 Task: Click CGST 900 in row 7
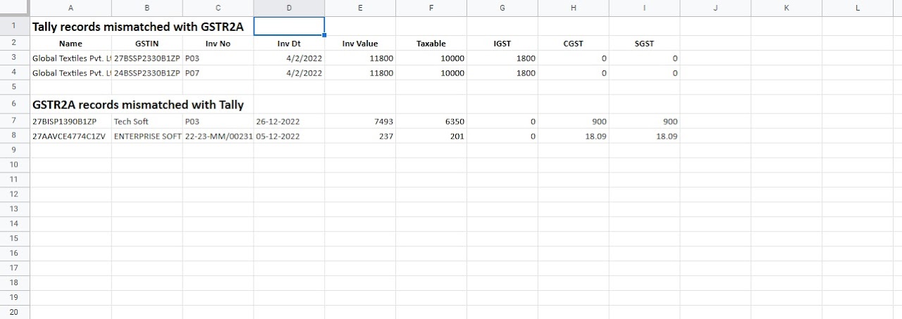tap(574, 121)
